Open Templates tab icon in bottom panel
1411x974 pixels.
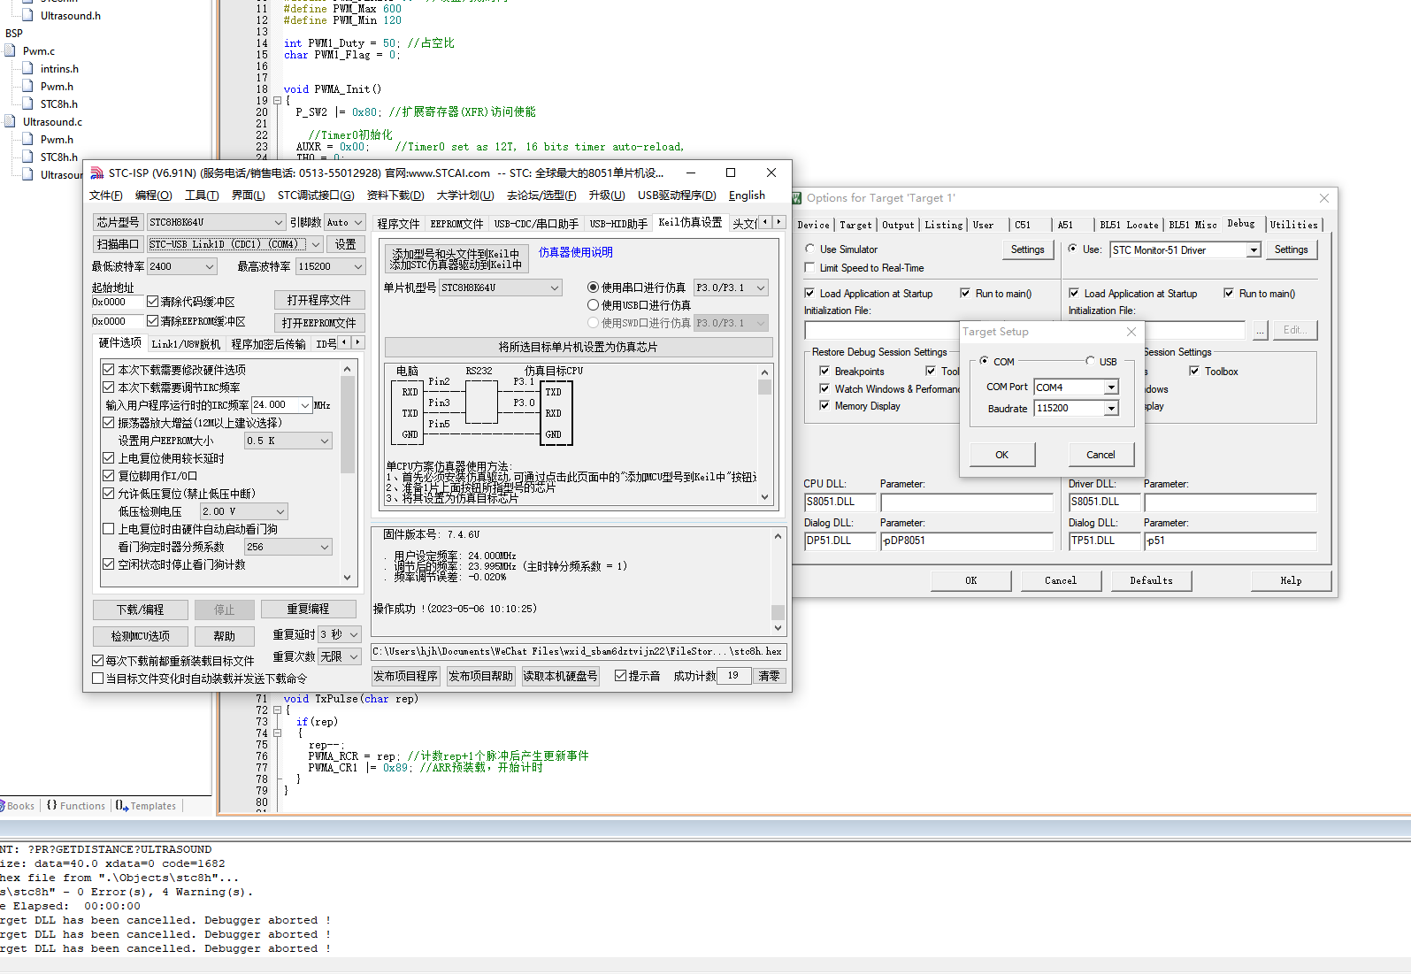click(122, 806)
